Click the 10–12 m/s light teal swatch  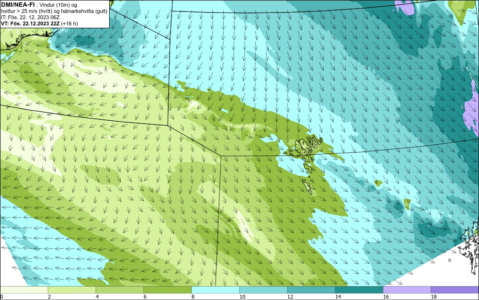click(x=263, y=290)
